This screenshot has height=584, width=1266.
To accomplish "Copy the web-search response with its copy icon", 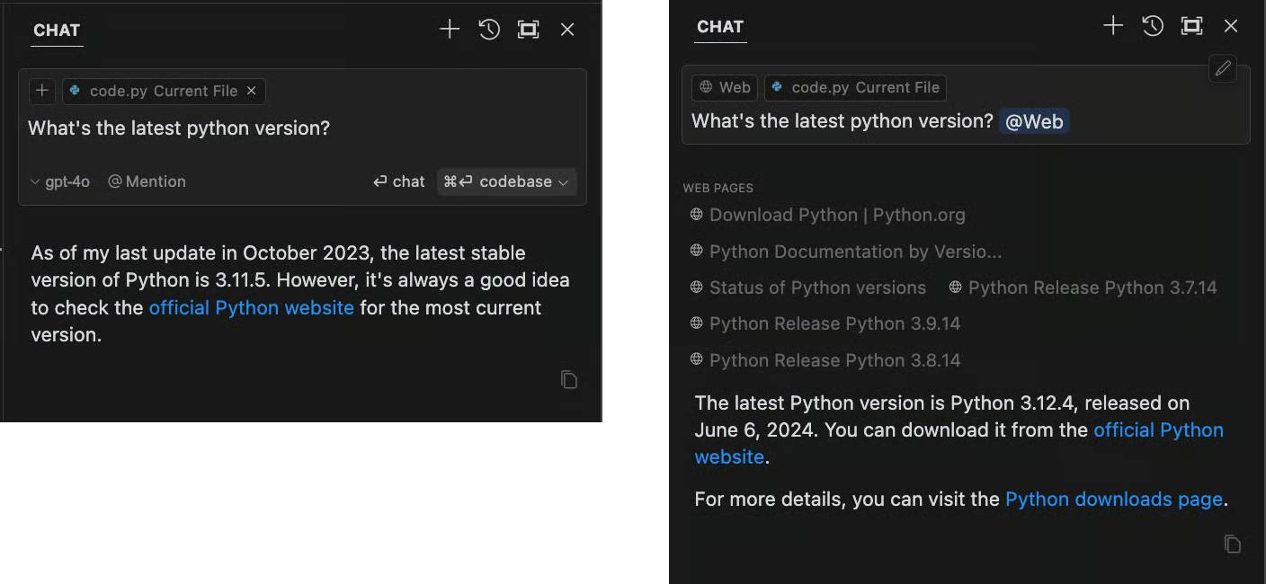I will click(x=1232, y=544).
